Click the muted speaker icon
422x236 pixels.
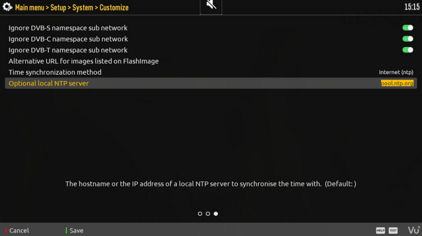[x=211, y=6]
